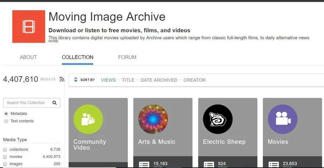Sort results by Creator
The width and height of the screenshot is (324, 168).
click(195, 80)
